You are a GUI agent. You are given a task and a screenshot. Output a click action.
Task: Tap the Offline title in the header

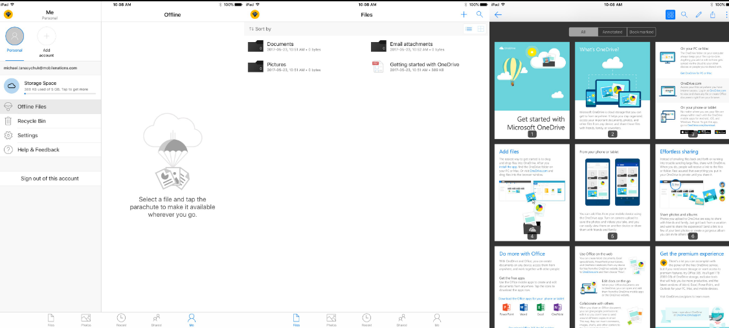pos(172,15)
